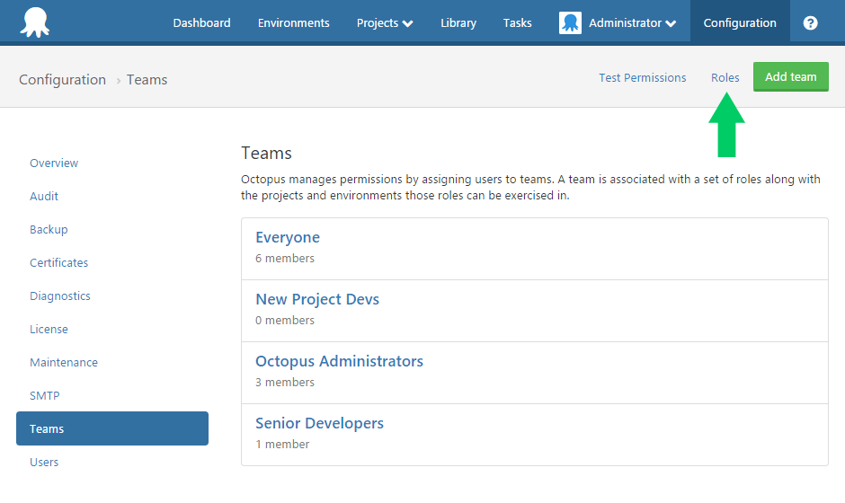Open the Senior Developers team
845x503 pixels.
coord(319,423)
